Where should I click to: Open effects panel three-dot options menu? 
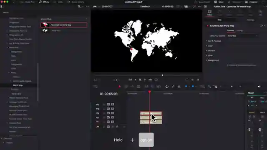coord(88,7)
